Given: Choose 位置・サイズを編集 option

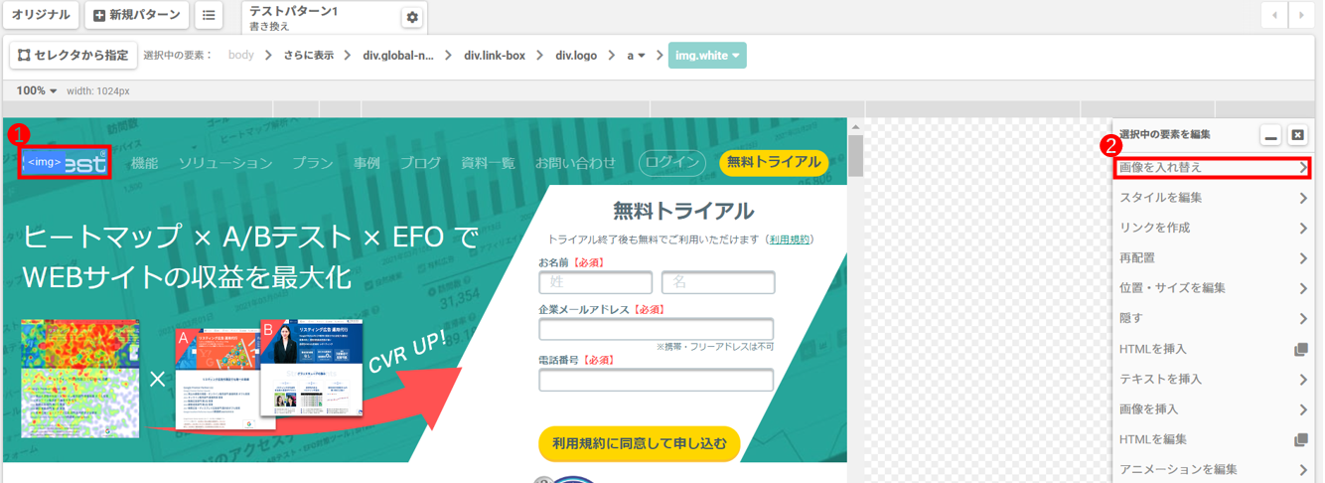Looking at the screenshot, I should [x=1212, y=288].
